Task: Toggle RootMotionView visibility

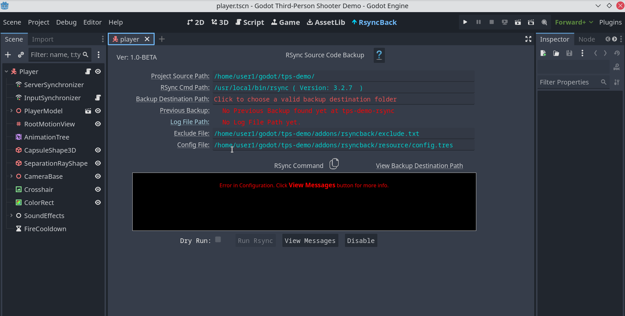Action: [98, 124]
